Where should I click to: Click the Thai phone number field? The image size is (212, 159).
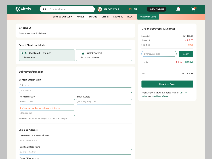(47, 113)
